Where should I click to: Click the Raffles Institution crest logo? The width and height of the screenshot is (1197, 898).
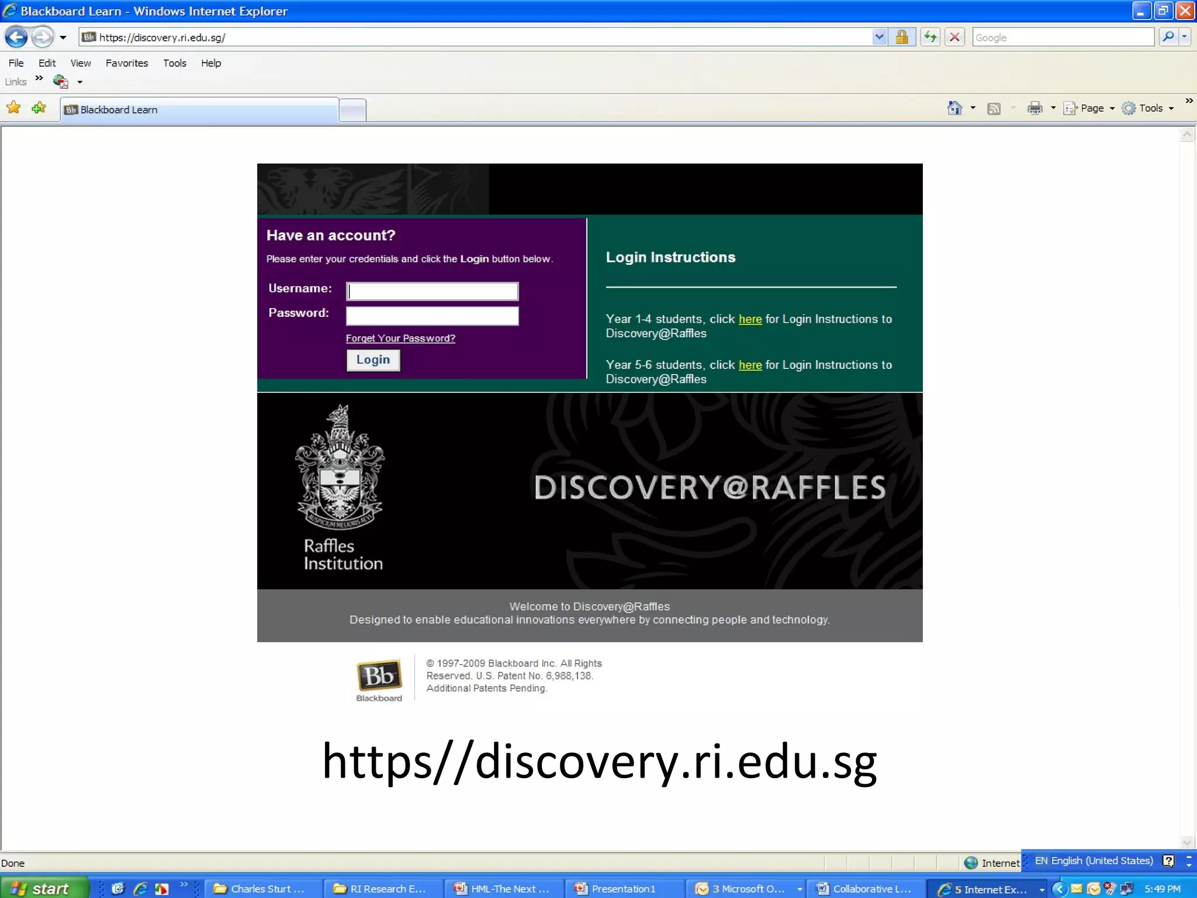[x=340, y=468]
